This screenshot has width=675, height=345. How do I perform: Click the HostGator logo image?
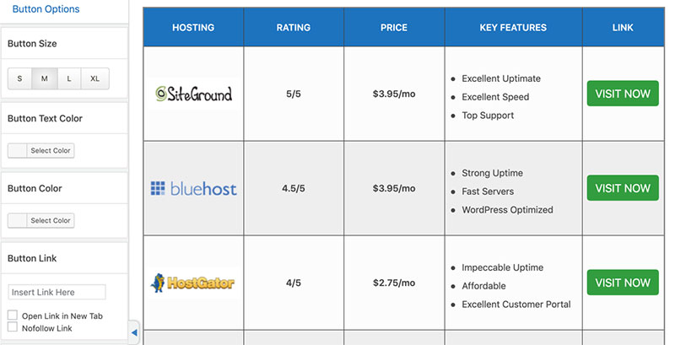pos(193,283)
